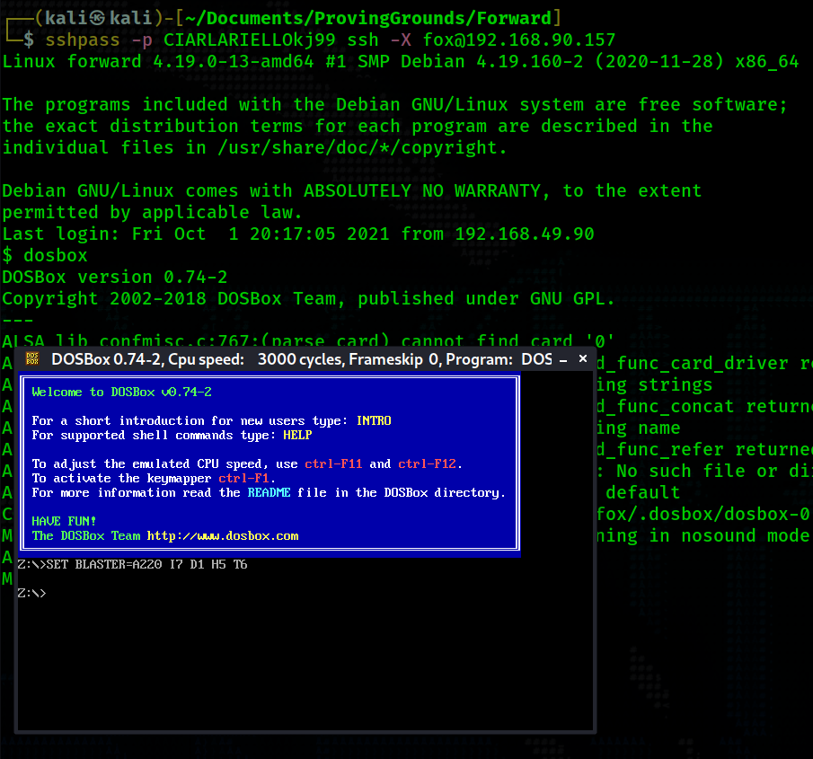
Task: Click the word 'default' in the terminal
Action: [x=643, y=492]
